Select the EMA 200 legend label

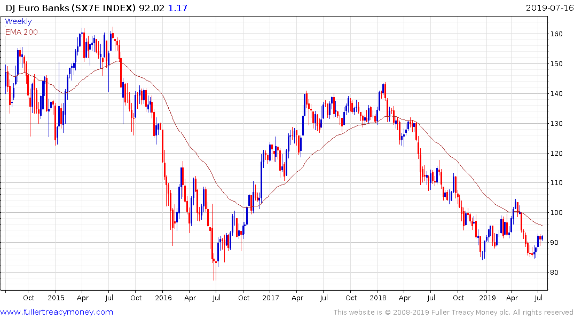click(21, 32)
